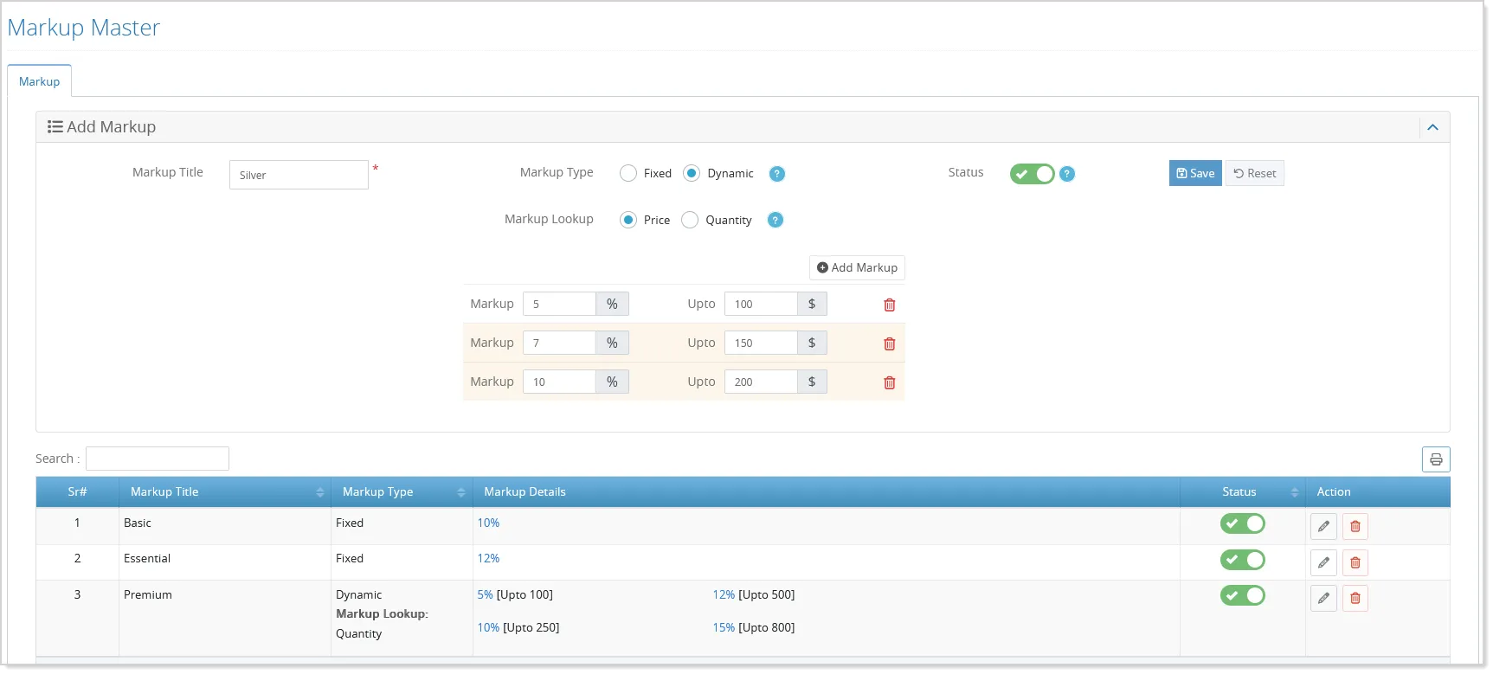
Task: Add another markup tier row
Action: (857, 267)
